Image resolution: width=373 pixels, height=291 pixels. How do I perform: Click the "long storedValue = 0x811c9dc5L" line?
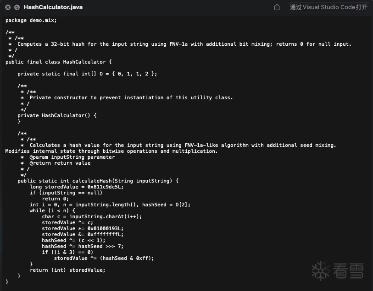pos(77,187)
